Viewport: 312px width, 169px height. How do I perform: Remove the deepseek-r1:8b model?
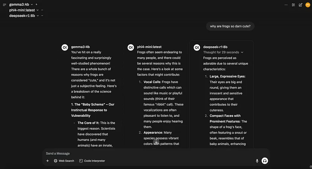[x=42, y=15]
